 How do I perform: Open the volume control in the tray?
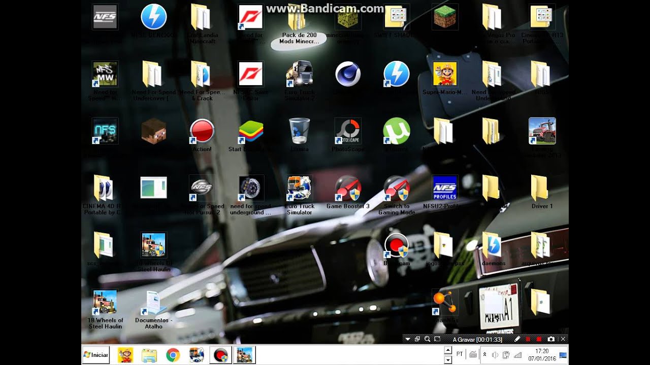pos(495,355)
